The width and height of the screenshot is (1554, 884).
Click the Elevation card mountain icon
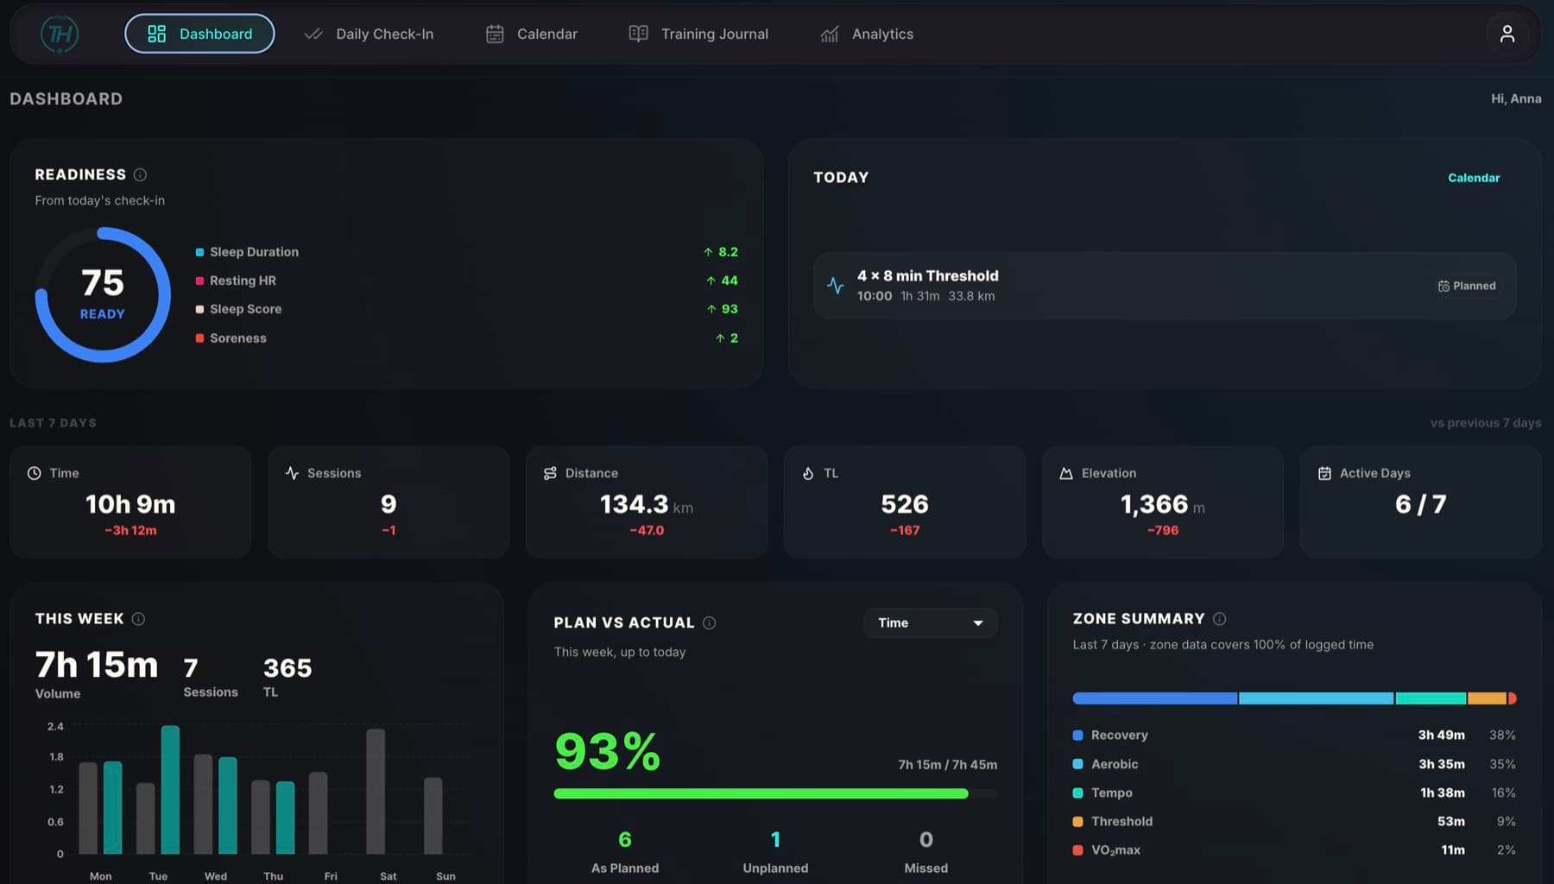pos(1066,473)
